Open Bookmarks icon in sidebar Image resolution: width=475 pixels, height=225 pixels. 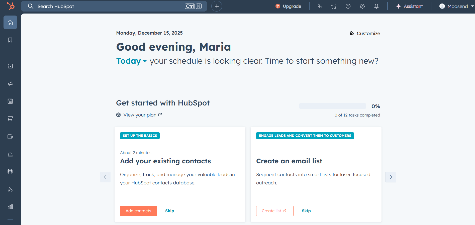pyautogui.click(x=10, y=40)
